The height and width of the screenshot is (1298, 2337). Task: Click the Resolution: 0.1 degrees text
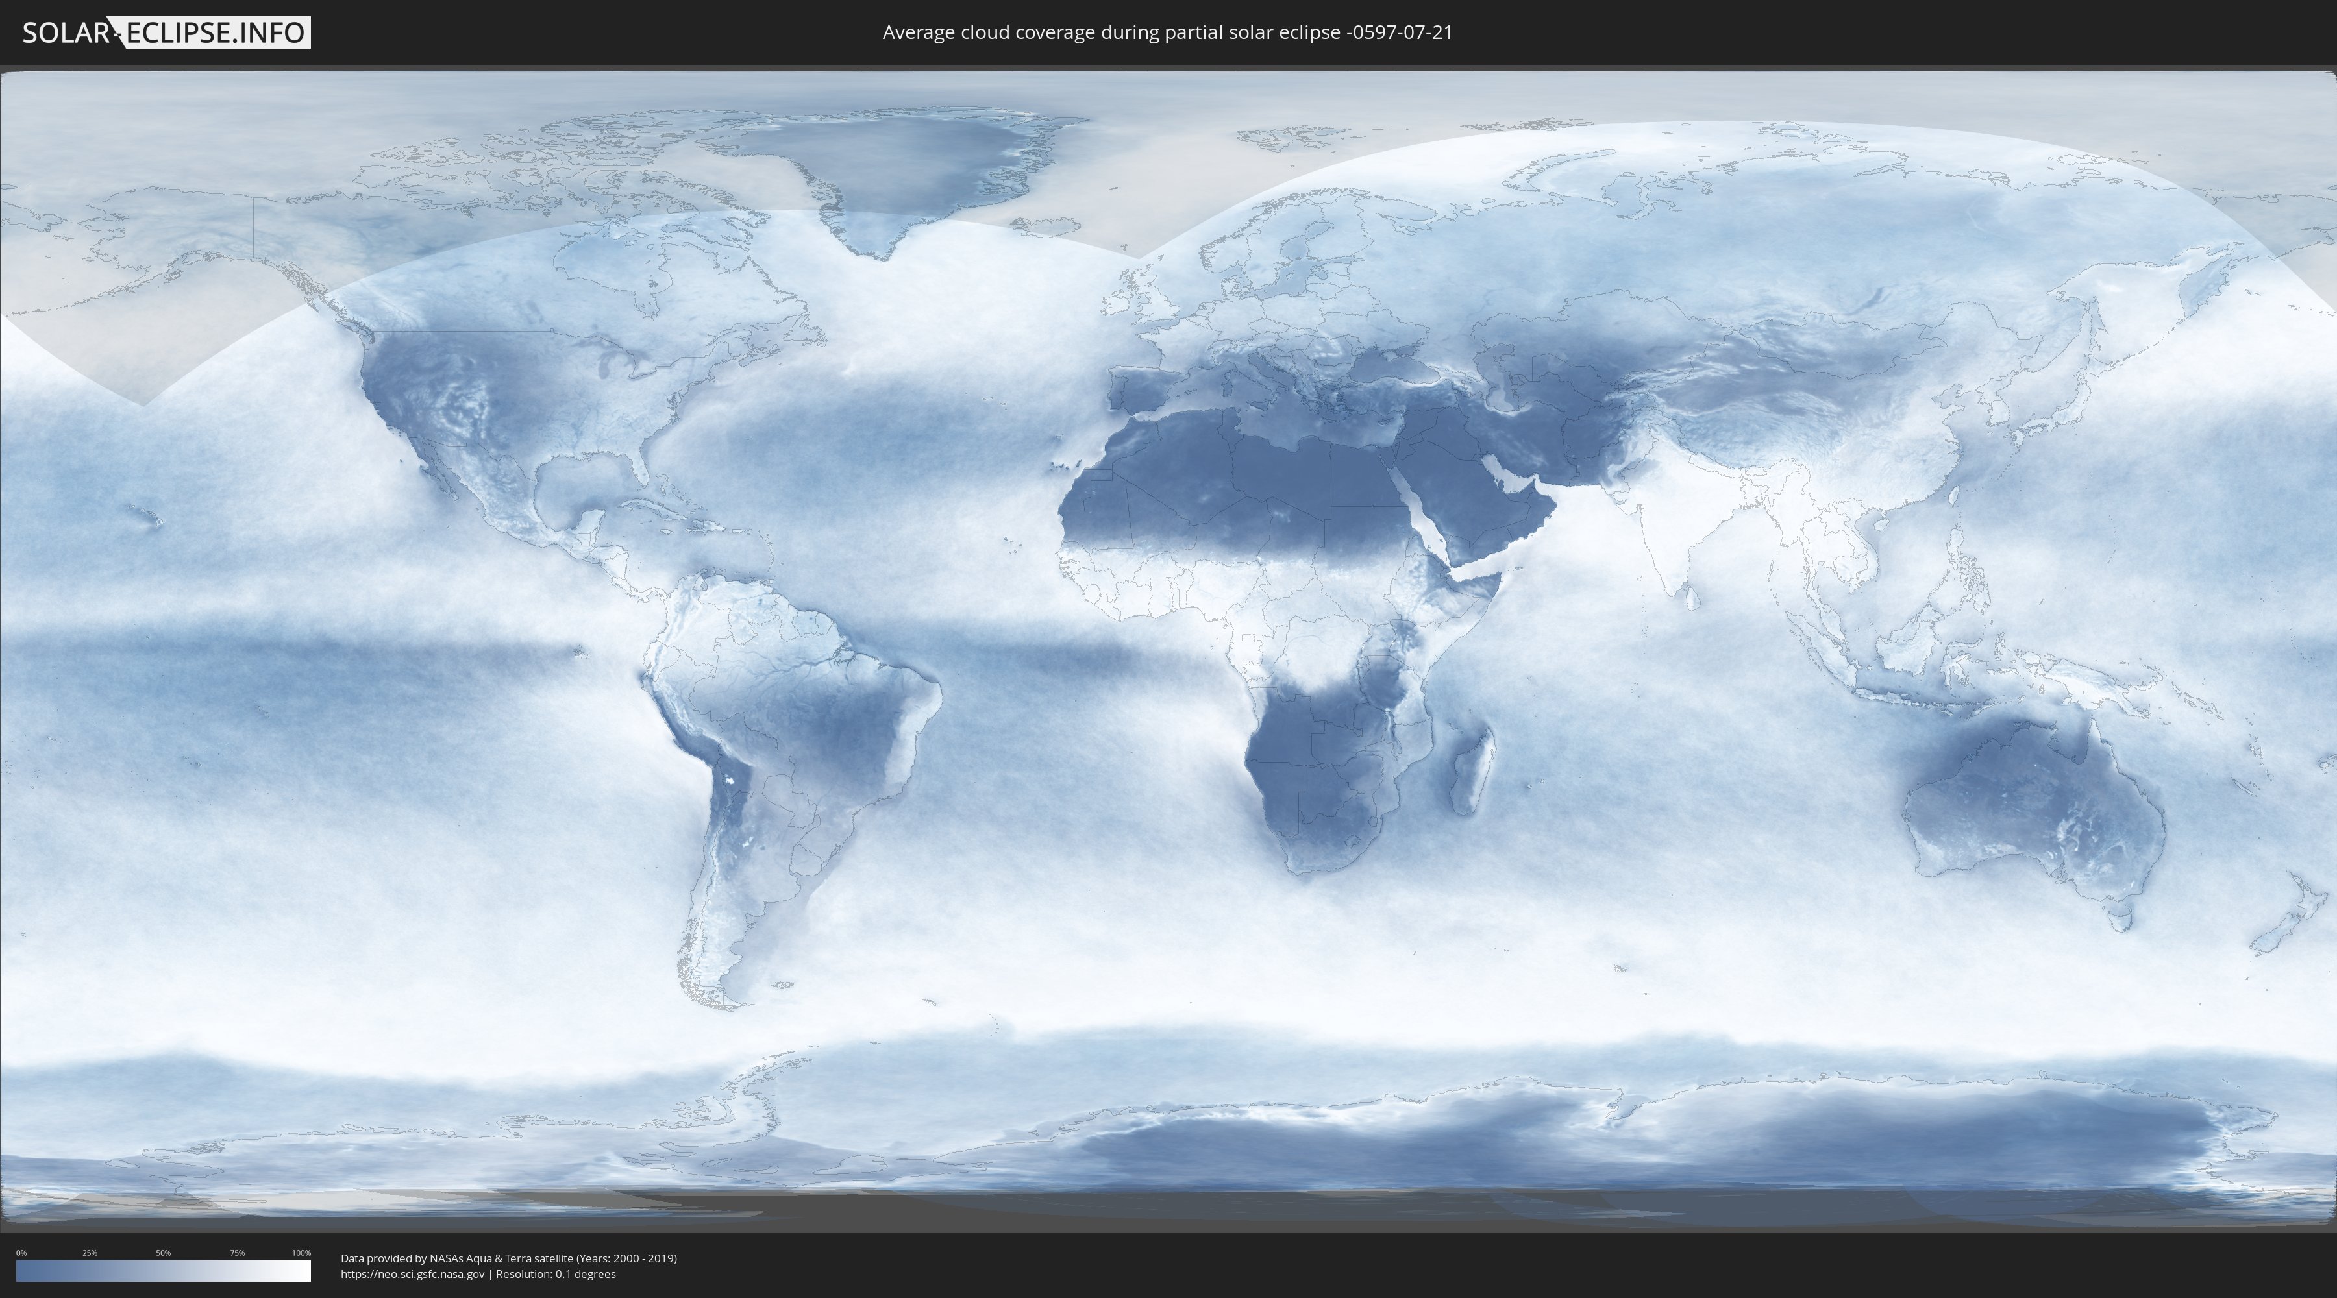[556, 1275]
